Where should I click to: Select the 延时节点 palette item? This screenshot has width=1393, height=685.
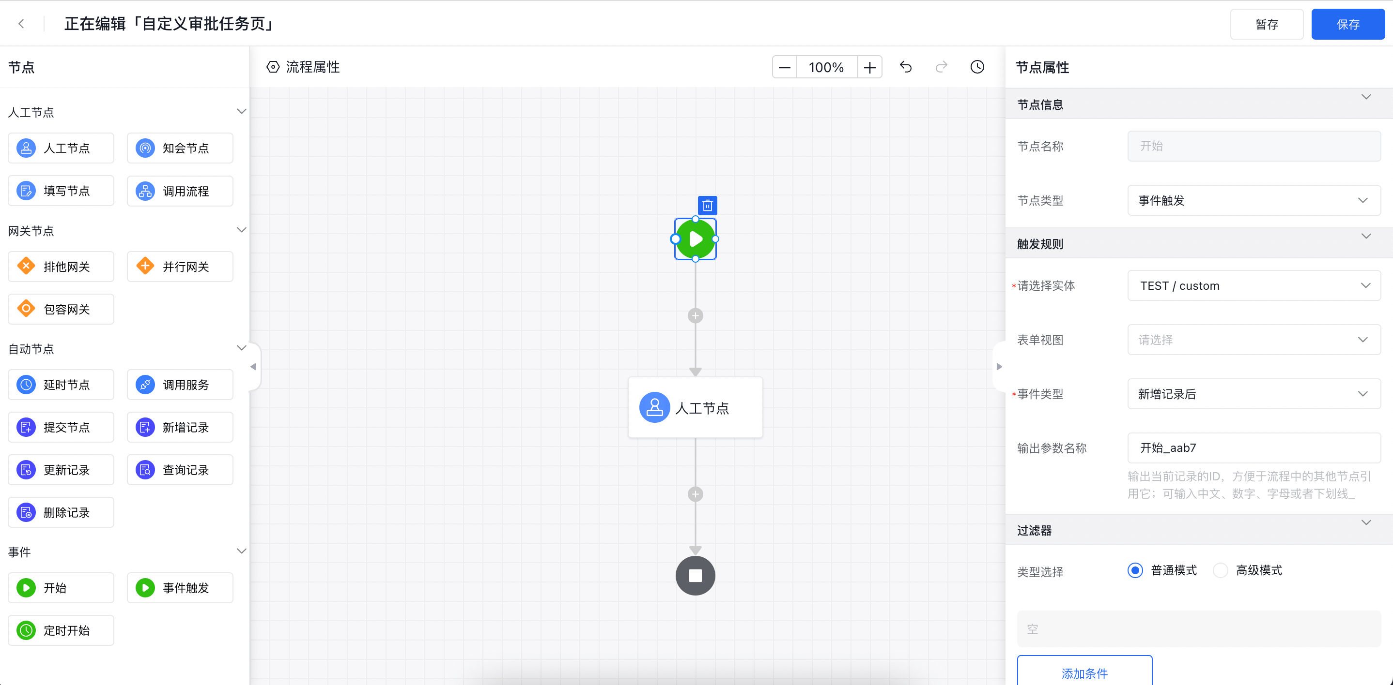click(x=61, y=385)
